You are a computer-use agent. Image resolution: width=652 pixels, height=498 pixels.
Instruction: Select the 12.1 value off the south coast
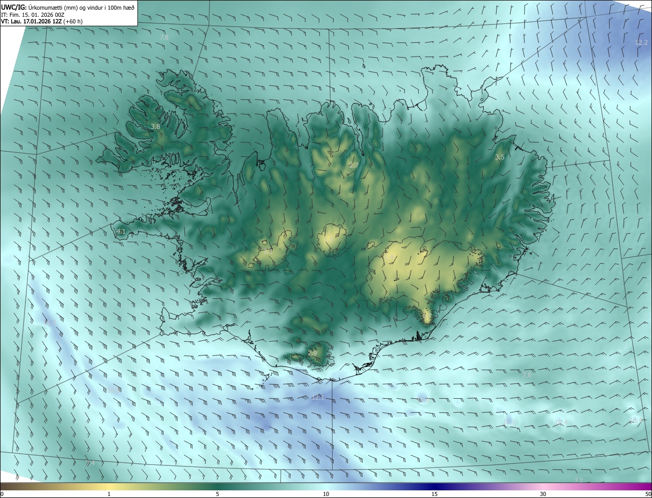(x=318, y=397)
